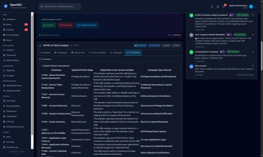Click the Detailed Review button

coord(87,25)
